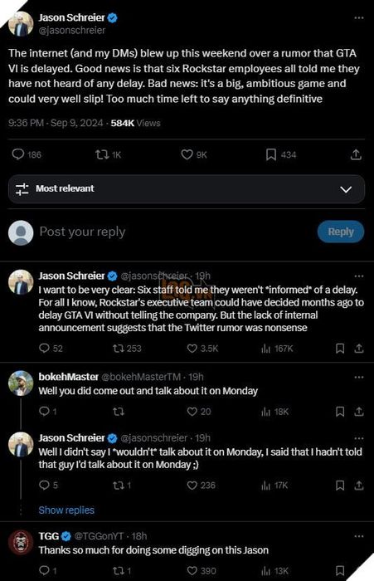
Task: Reply to Jason's Monday response with 5 comments
Action: coord(44,485)
